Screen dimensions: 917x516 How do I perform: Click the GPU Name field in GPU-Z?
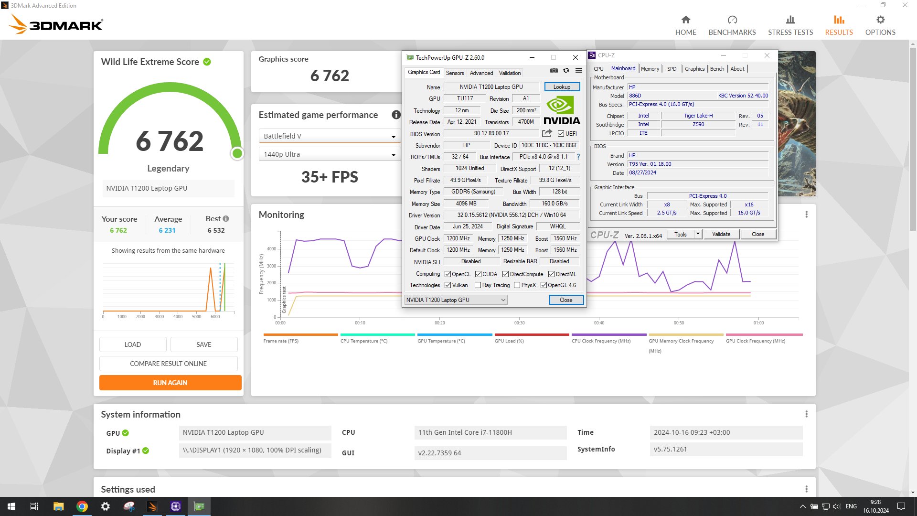click(491, 87)
